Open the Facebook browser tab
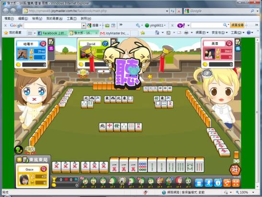The width and height of the screenshot is (262, 197). pyautogui.click(x=52, y=33)
